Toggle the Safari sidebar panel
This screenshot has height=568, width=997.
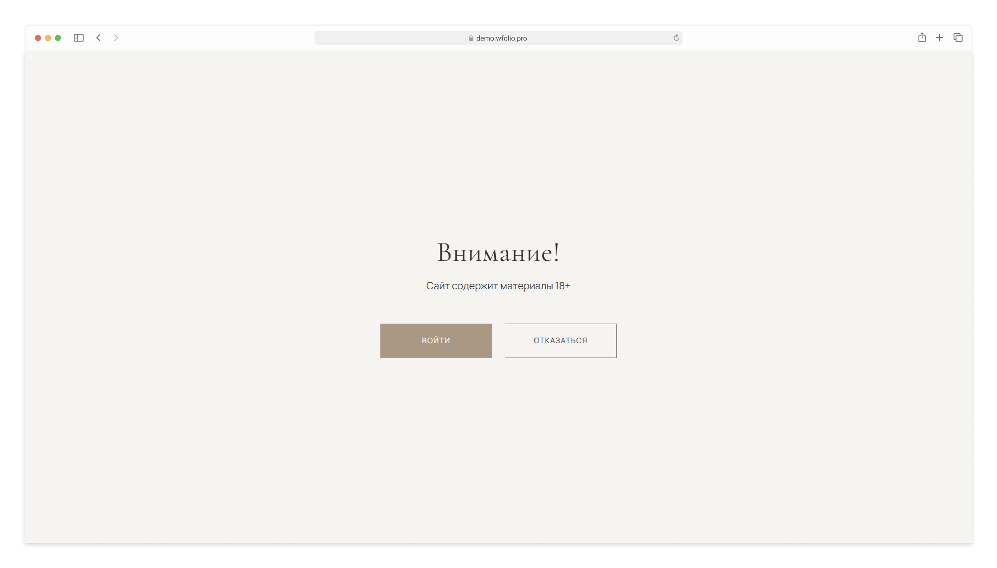coord(79,38)
